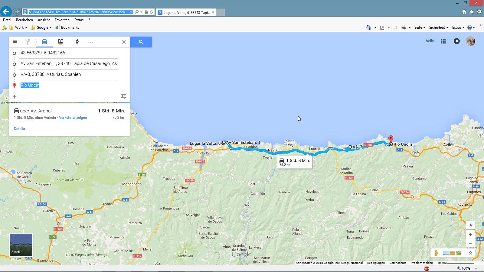Image resolution: width=484 pixels, height=272 pixels.
Task: Center map on my location
Action: coord(470,225)
